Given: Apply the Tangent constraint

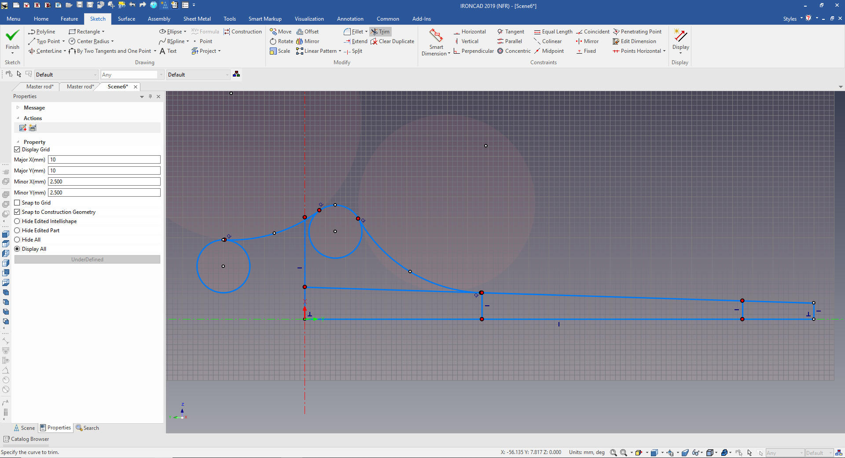Looking at the screenshot, I should click(511, 32).
